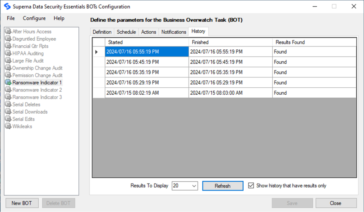
Task: Select Started cell 2024/07/16 05:45:19 PM
Action: pyautogui.click(x=147, y=62)
